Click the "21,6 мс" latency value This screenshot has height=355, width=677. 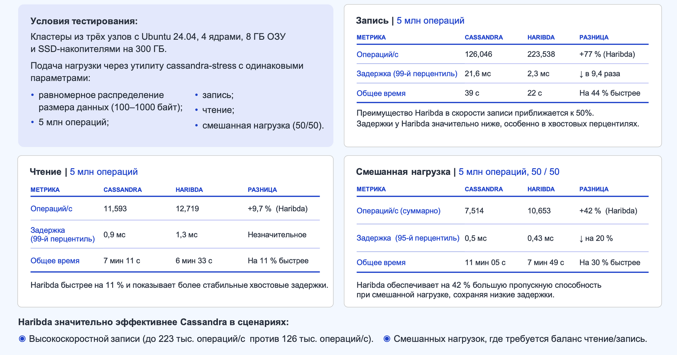478,74
